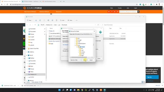Viewport: 164px width, 92px height.
Task: Open the Sort dropdown in Explorer
Action: 63,20
